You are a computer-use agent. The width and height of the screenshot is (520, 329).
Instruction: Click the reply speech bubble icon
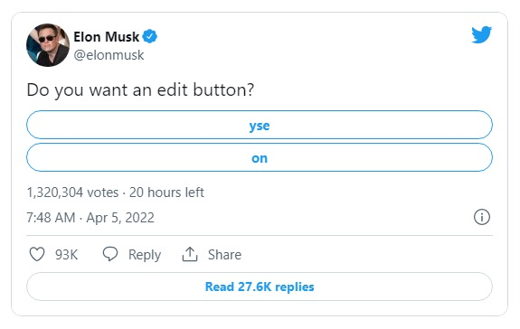[110, 254]
